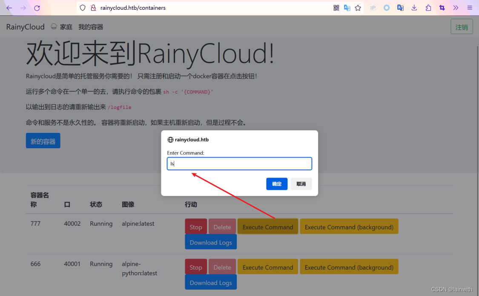Screen dimensions: 479x296
Task: Click Execute Command (background) for container 777
Action: [349, 227]
